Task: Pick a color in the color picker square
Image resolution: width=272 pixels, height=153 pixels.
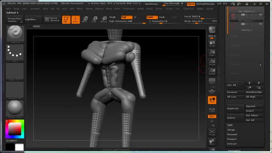Action: [x=14, y=129]
